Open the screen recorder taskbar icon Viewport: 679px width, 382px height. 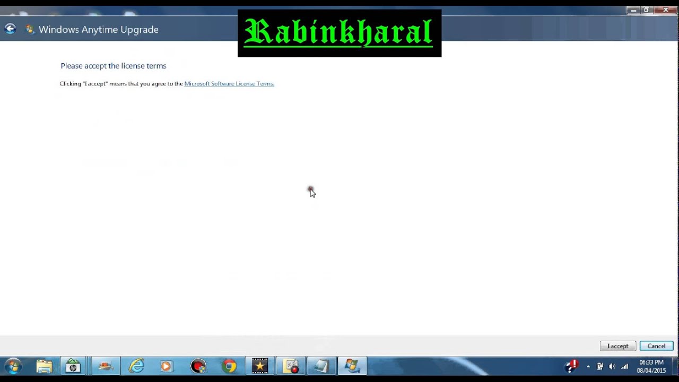[291, 366]
